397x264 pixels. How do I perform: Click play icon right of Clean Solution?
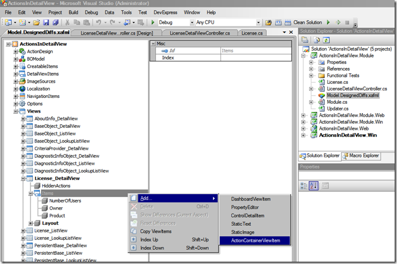point(328,22)
